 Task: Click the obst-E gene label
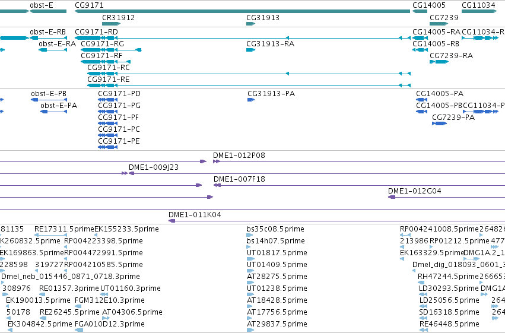click(x=41, y=5)
